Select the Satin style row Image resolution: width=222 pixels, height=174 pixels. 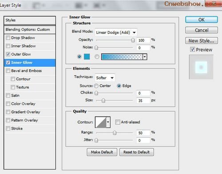[x=30, y=95]
